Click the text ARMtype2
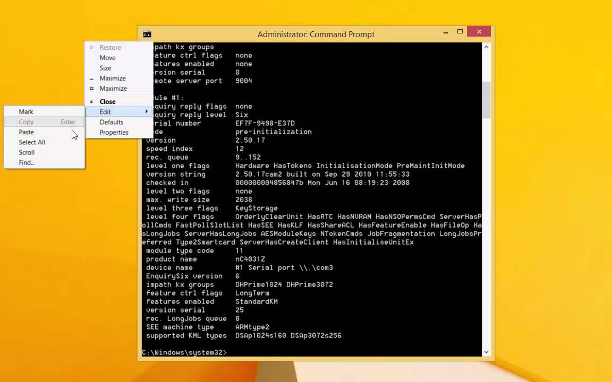This screenshot has width=612, height=382. 252,327
